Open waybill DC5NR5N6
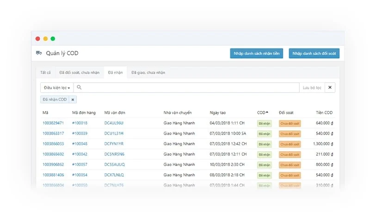The image size is (376, 218). point(114,154)
